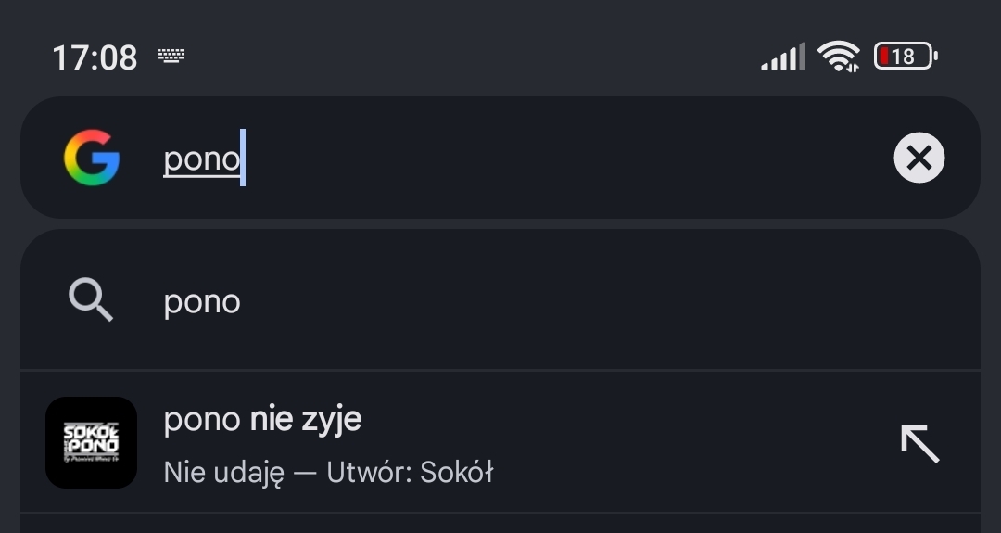Tap the battery indicator icon
This screenshot has width=1001, height=533.
coord(906,57)
